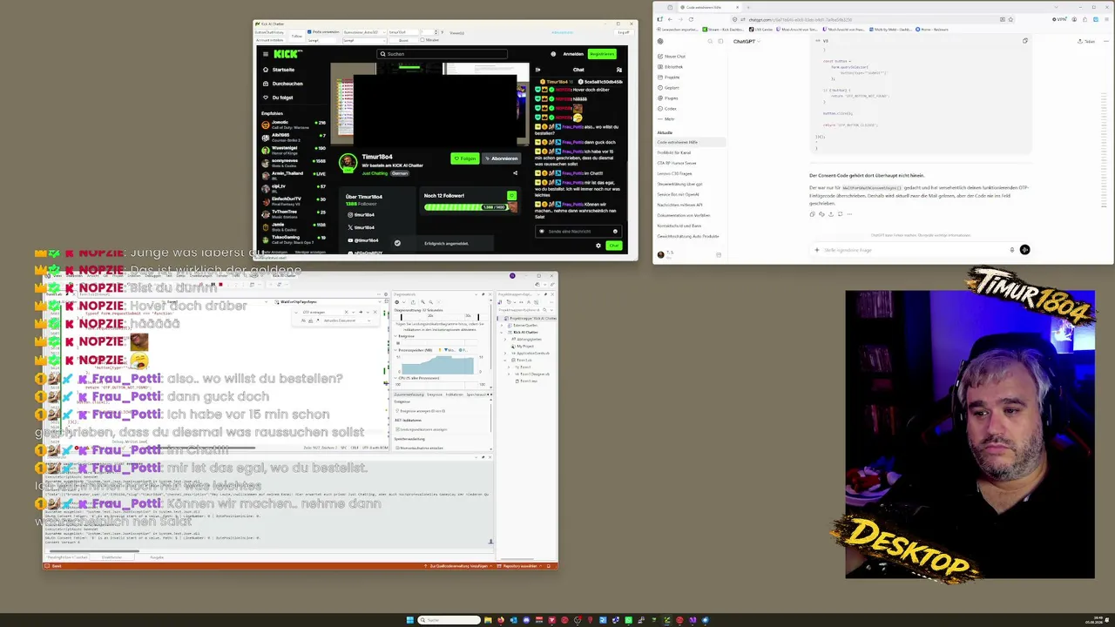
Task: Open ChatGPT model selector dropdown
Action: click(x=746, y=41)
